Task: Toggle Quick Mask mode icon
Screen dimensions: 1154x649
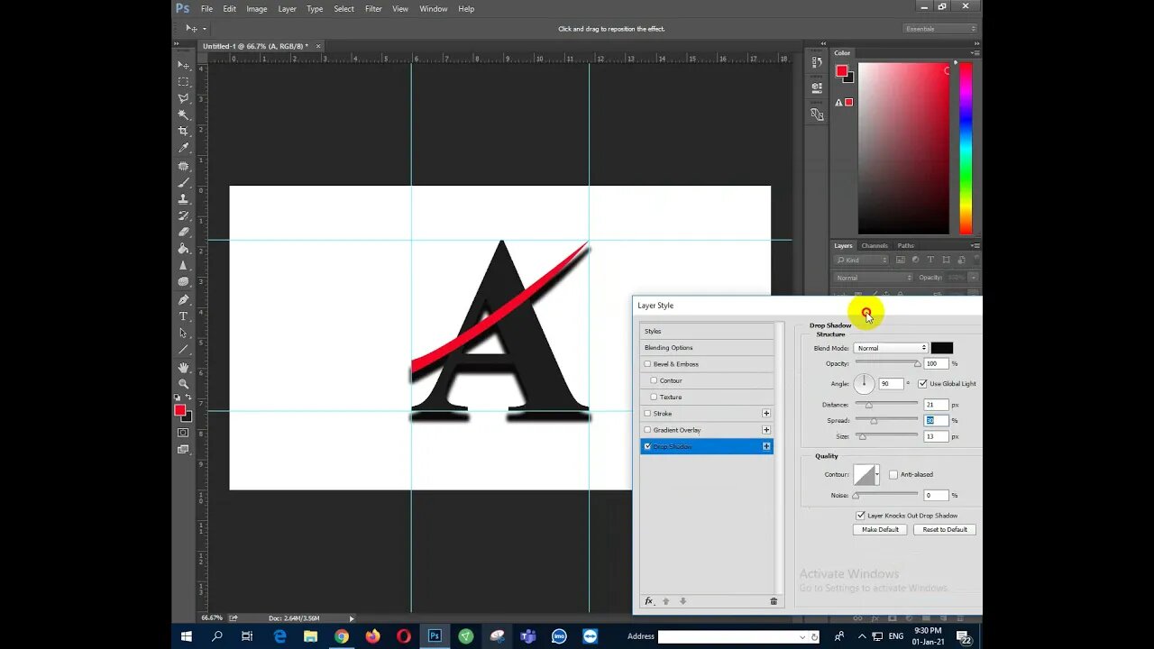Action: (x=184, y=433)
